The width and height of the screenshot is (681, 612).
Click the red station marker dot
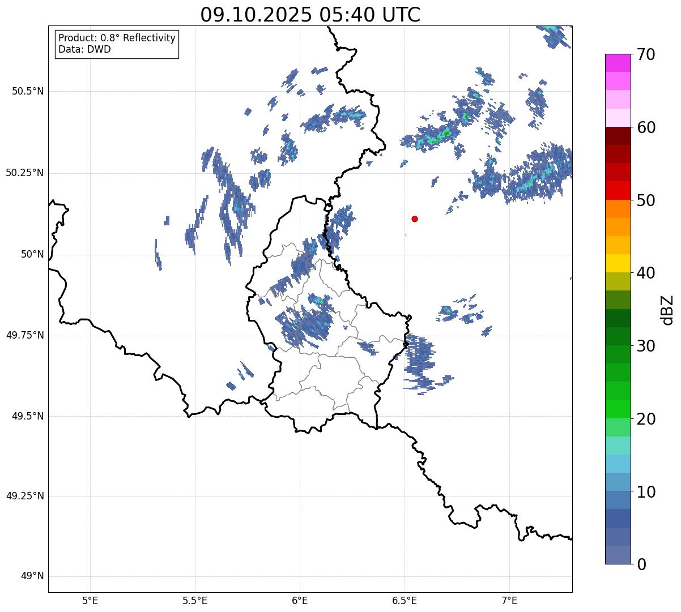click(x=415, y=219)
